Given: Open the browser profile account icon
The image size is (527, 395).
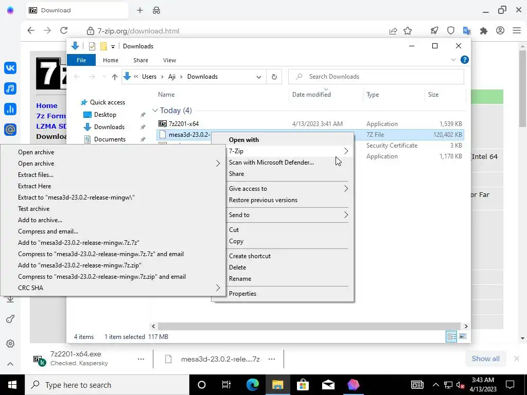Looking at the screenshot, I should (500, 30).
